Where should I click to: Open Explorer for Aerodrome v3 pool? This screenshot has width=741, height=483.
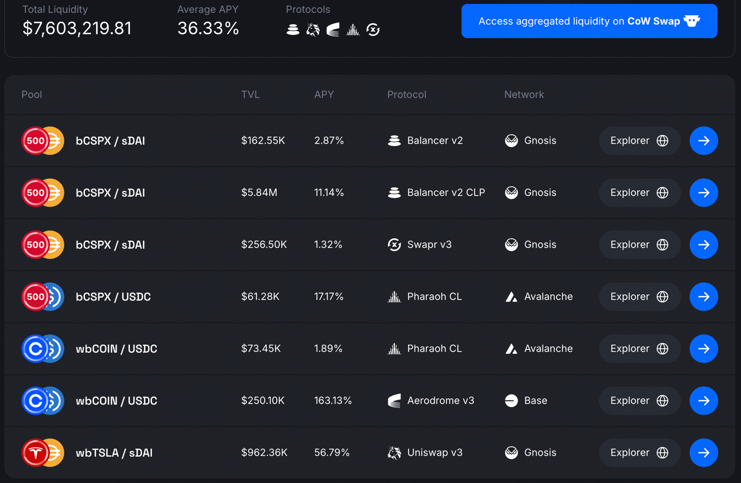point(640,401)
